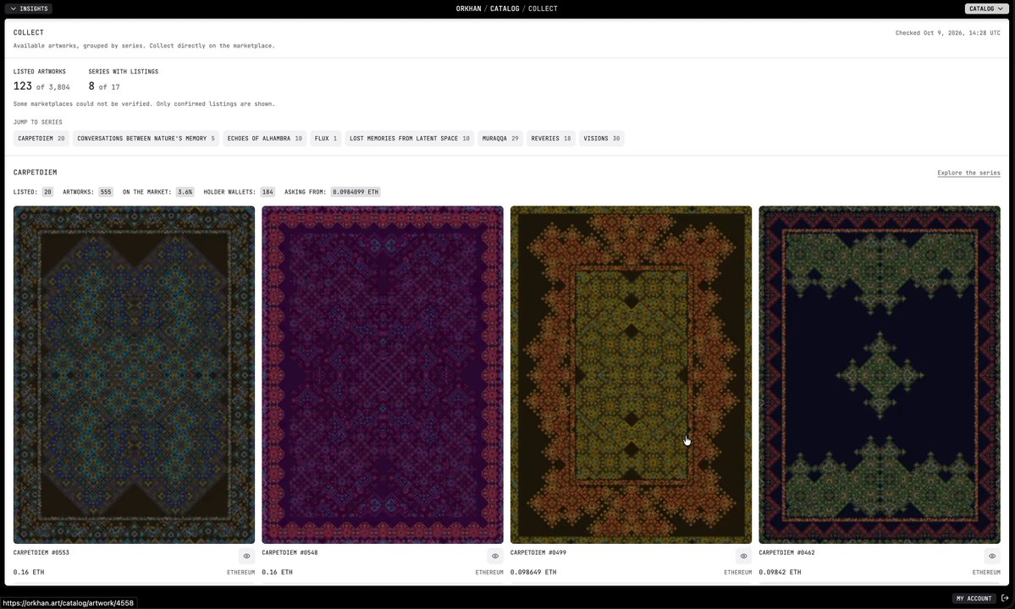Image resolution: width=1015 pixels, height=609 pixels.
Task: Jump to the Visions series
Action: click(x=601, y=139)
